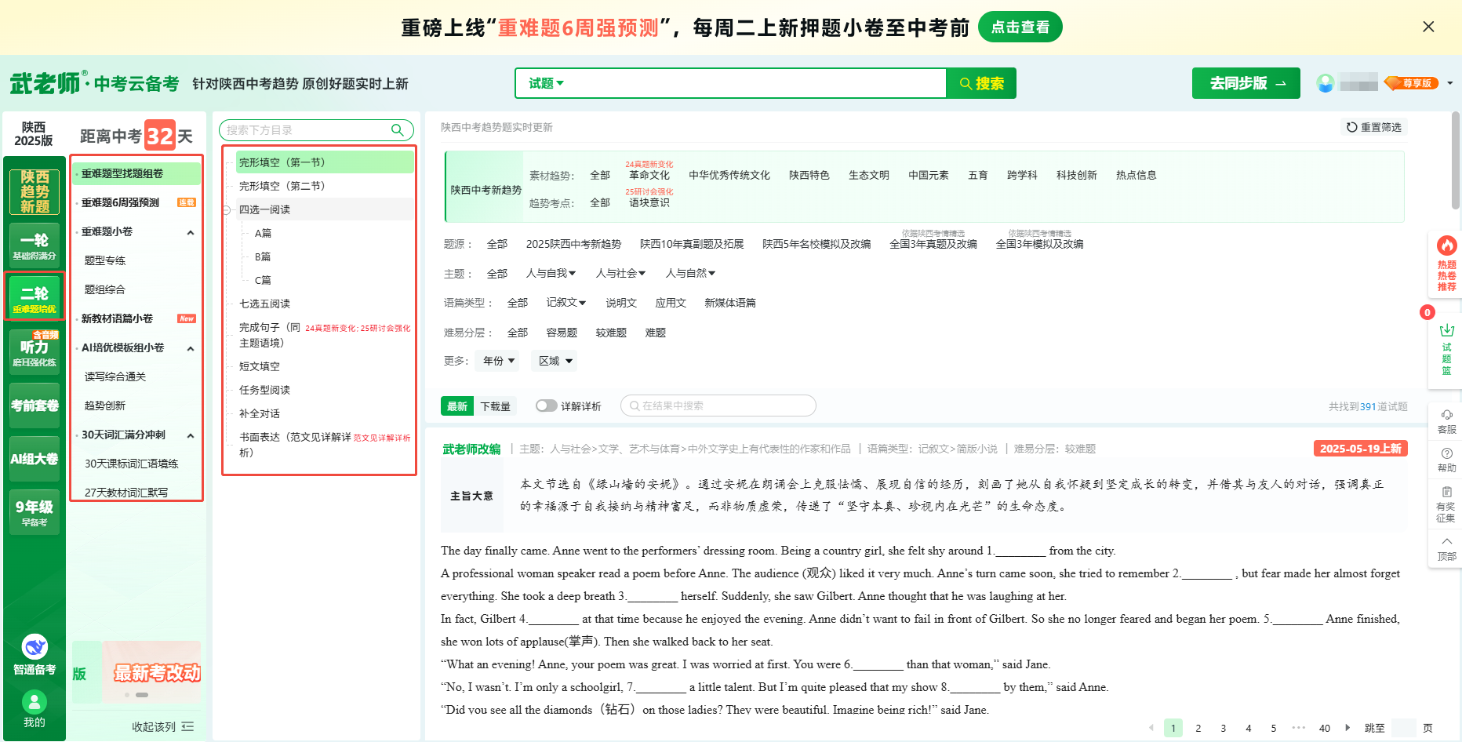The width and height of the screenshot is (1462, 742).
Task: Click the 点击查看 banner button
Action: [x=1020, y=27]
